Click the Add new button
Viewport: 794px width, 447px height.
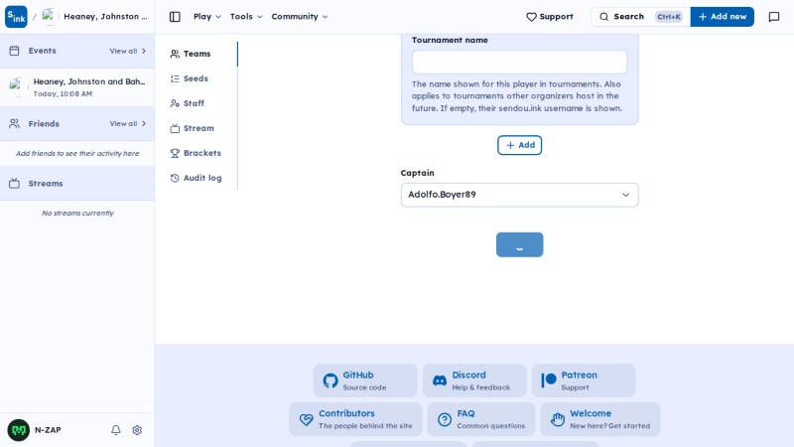pyautogui.click(x=723, y=17)
